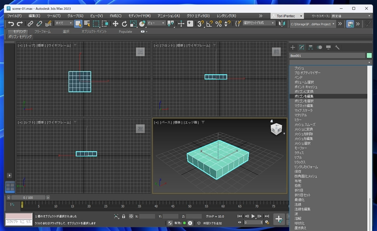Activate the Select Object tool
Image resolution: width=377 pixels, height=231 pixels.
coord(78,24)
